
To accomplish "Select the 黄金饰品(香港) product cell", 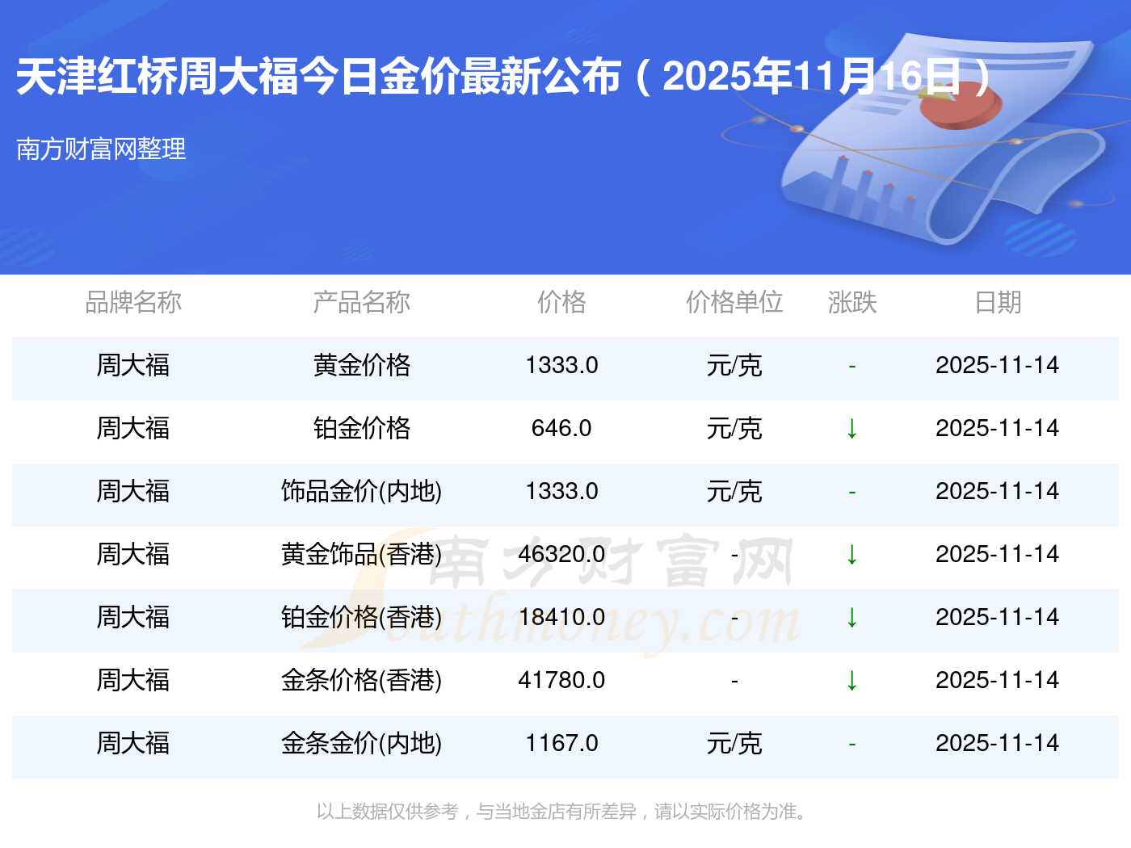I will (x=361, y=554).
